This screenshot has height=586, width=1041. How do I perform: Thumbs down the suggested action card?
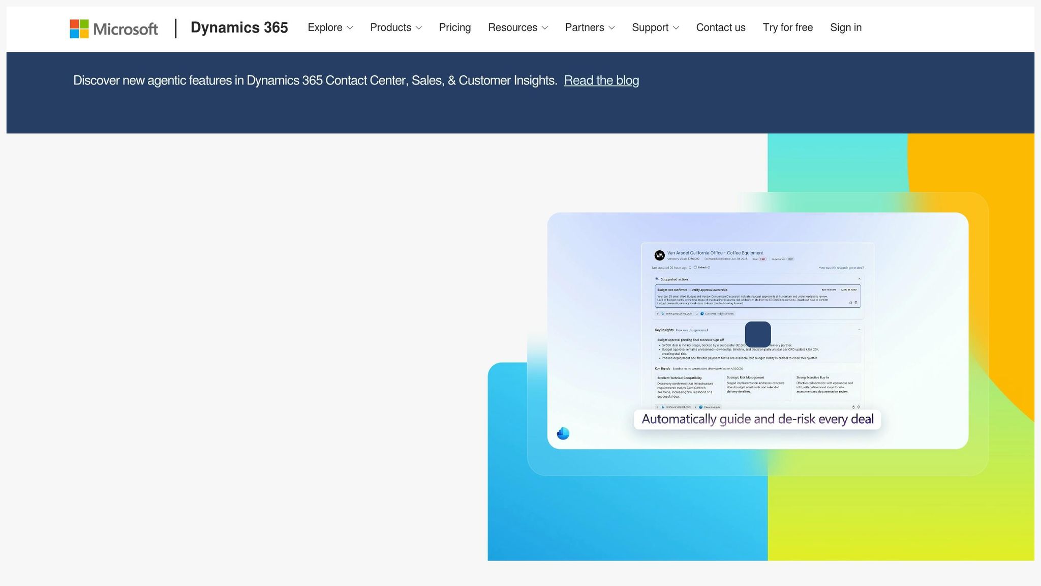pos(856,303)
